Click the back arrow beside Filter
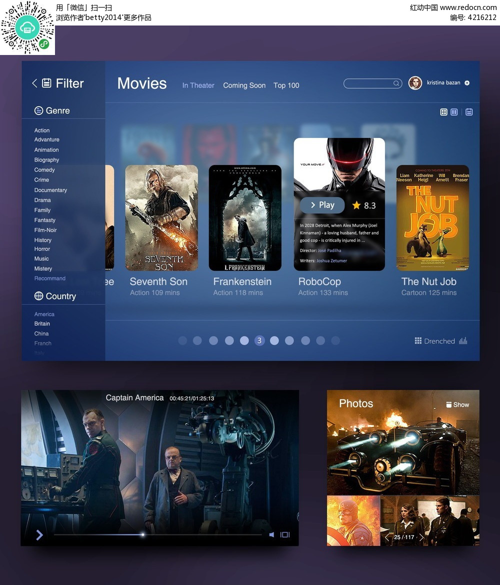 tap(34, 83)
